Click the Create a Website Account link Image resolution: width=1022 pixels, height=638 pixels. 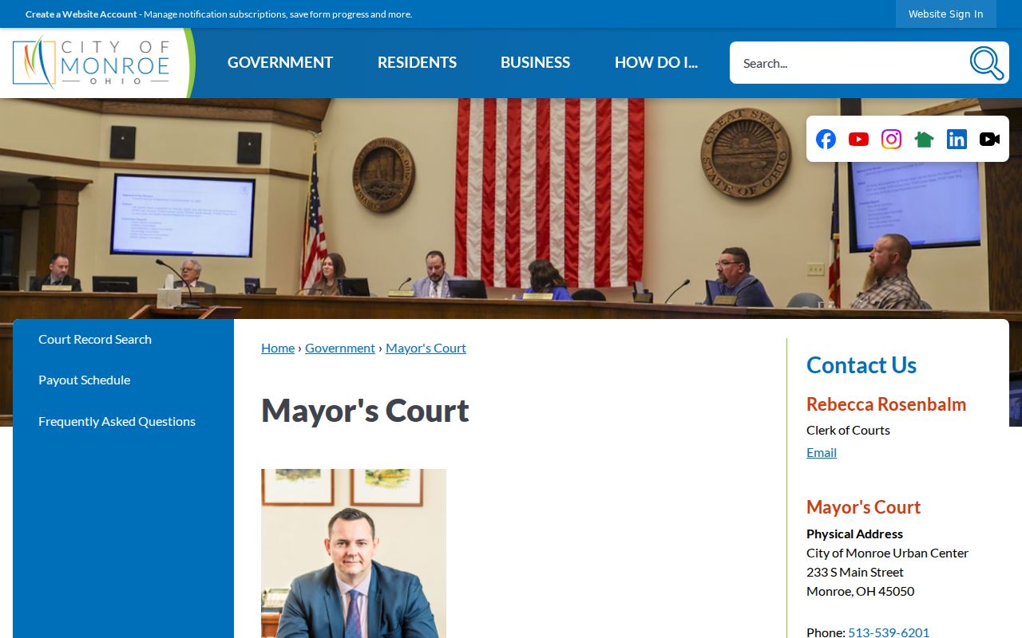(x=81, y=14)
